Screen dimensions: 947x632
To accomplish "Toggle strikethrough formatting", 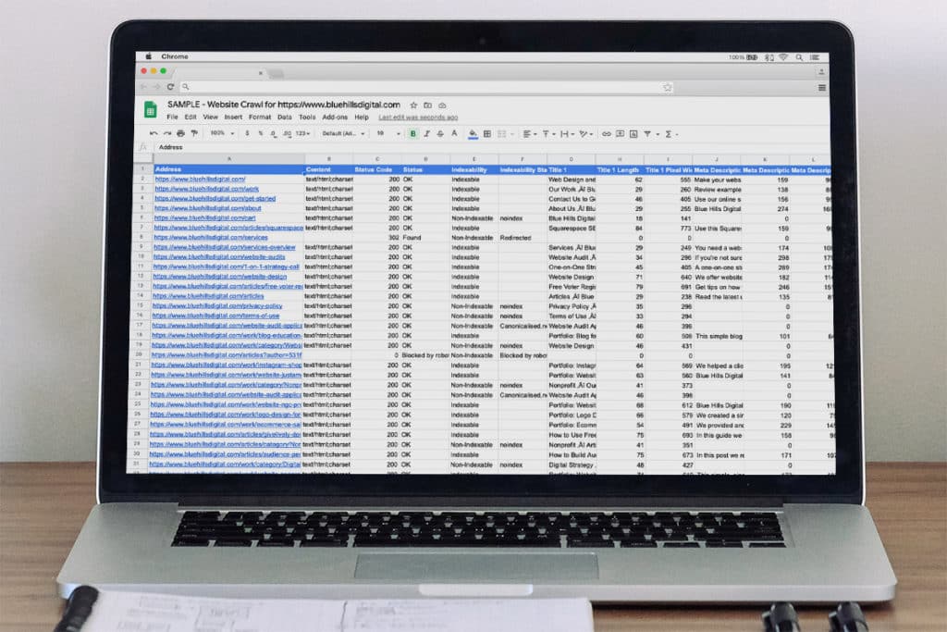I will tap(440, 133).
